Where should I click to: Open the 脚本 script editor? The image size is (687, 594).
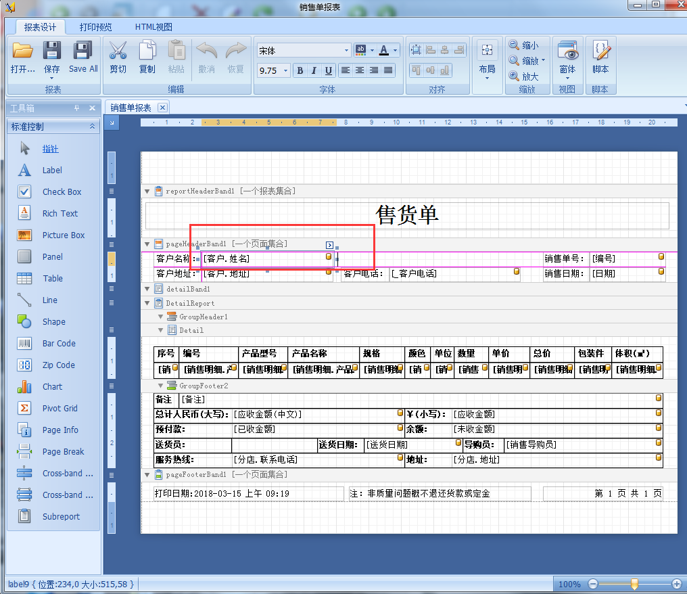pyautogui.click(x=600, y=57)
